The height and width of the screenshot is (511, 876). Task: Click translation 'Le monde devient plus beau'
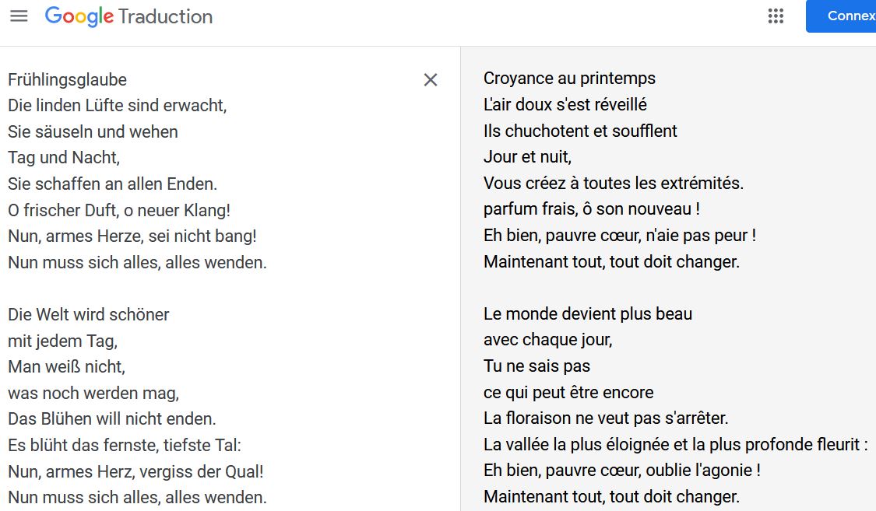tap(588, 314)
